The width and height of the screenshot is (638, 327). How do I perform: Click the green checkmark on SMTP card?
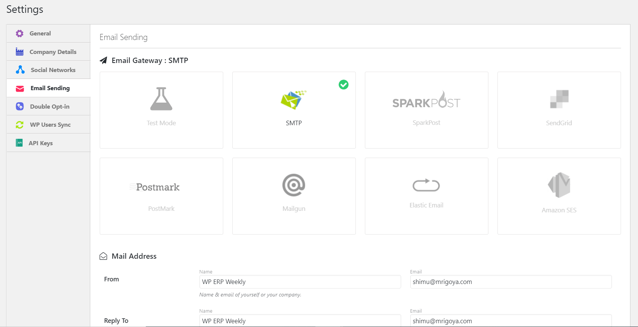[343, 85]
